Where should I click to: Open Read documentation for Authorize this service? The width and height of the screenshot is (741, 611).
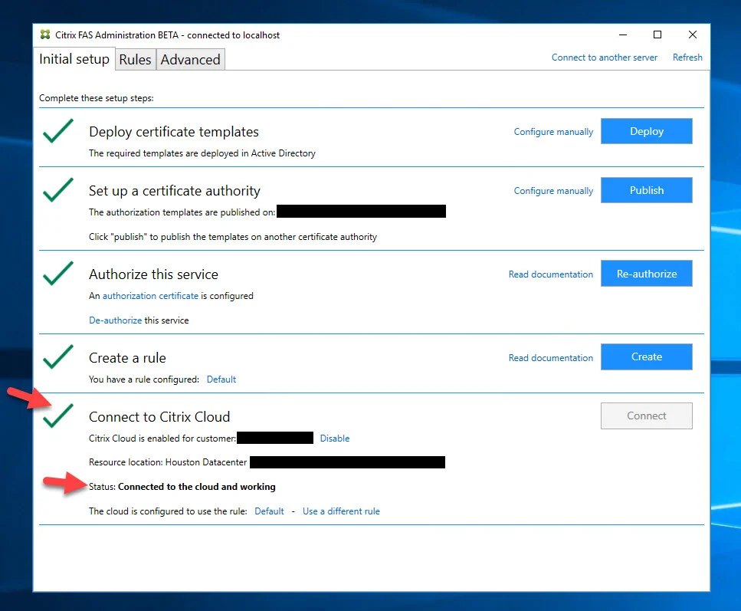pyautogui.click(x=550, y=274)
